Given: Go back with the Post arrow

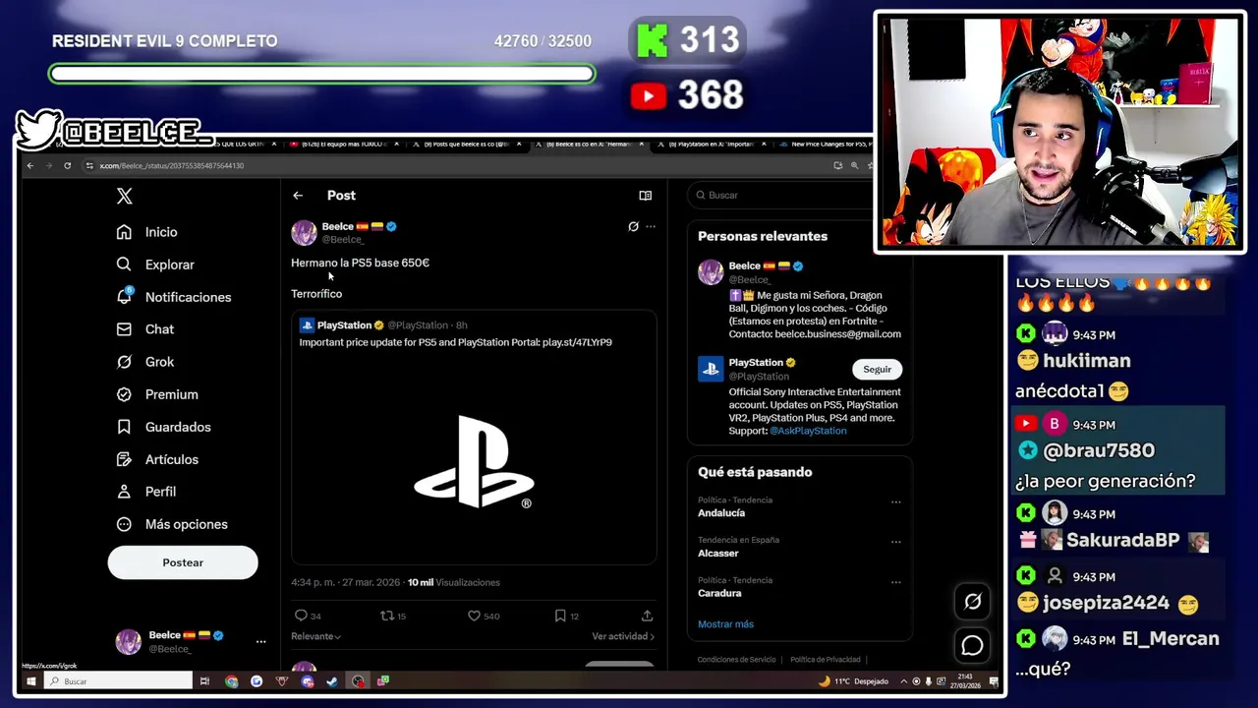Looking at the screenshot, I should click(x=298, y=196).
